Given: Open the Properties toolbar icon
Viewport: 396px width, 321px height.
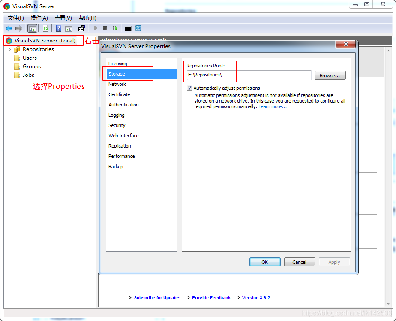Looking at the screenshot, I should click(81, 28).
